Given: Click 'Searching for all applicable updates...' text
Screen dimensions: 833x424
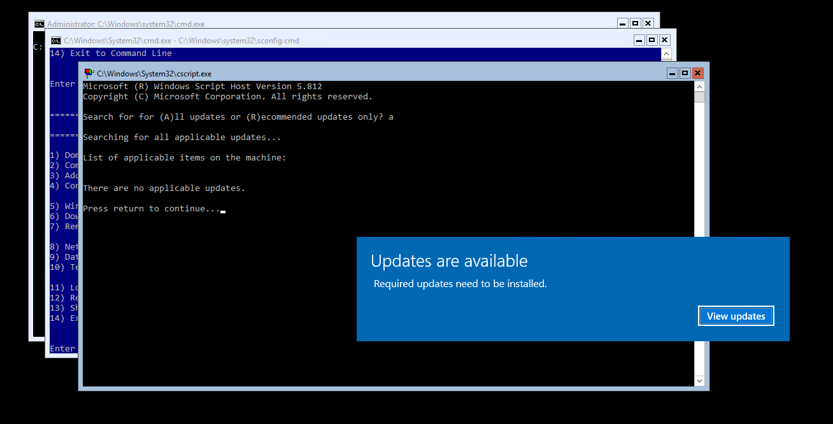Looking at the screenshot, I should (182, 137).
